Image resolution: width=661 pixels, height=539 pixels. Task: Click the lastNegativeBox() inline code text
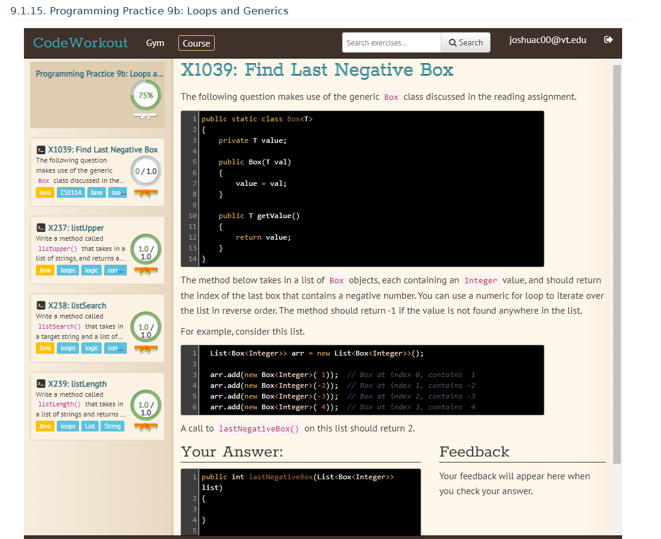pos(259,428)
